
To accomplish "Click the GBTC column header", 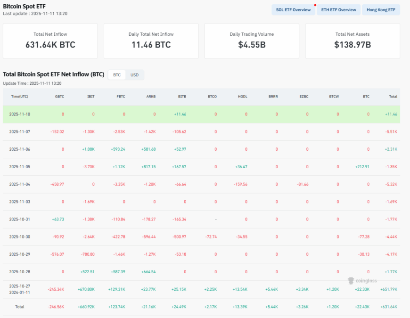I will pyautogui.click(x=59, y=97).
